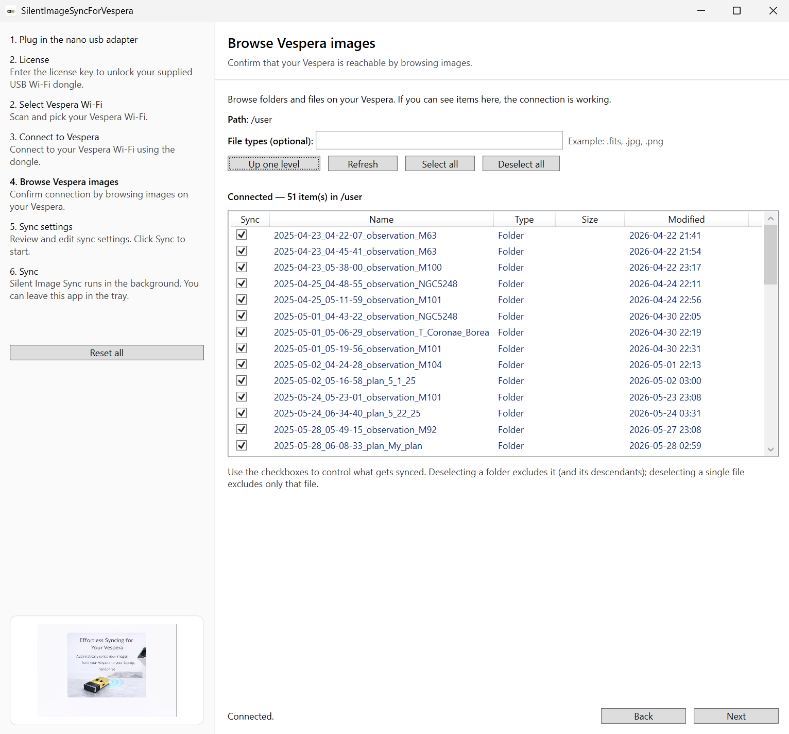Sort list by the Modified column header
This screenshot has height=734, width=789.
(686, 219)
